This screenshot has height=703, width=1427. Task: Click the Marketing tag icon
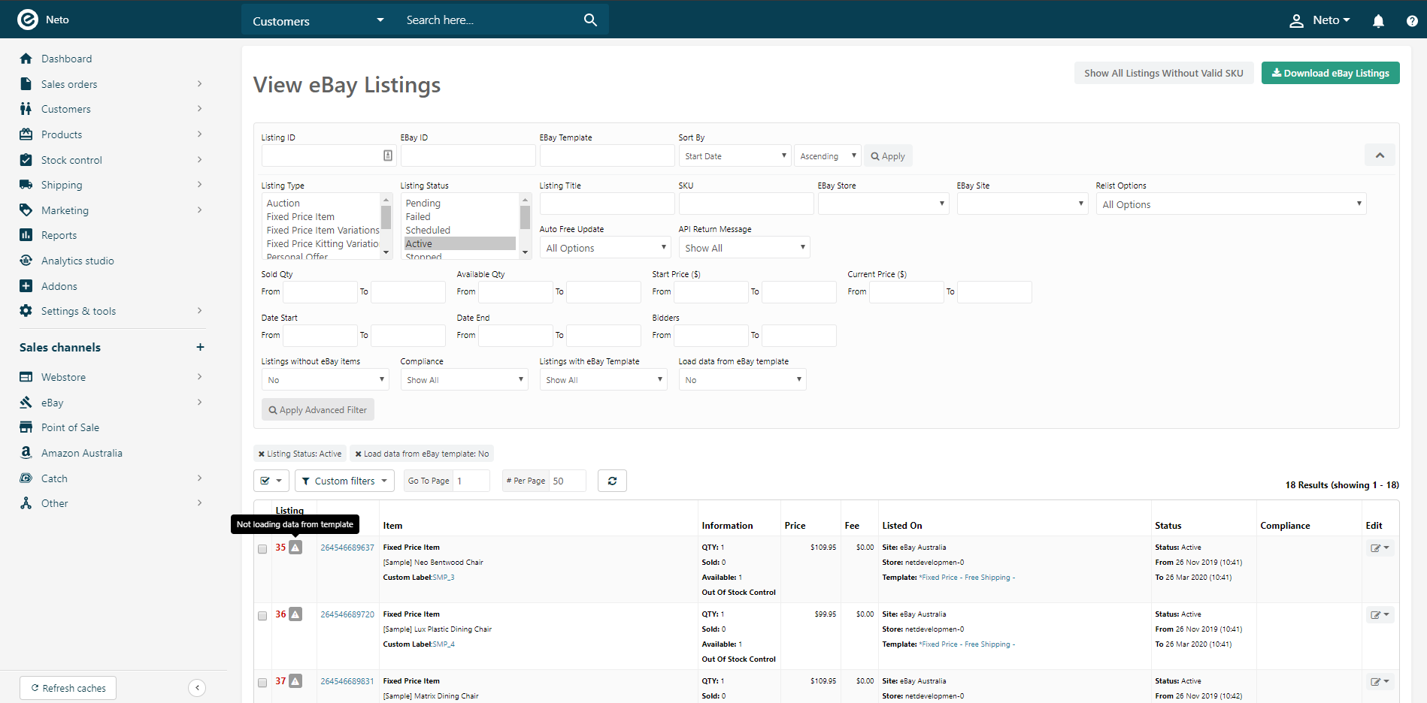pos(26,210)
